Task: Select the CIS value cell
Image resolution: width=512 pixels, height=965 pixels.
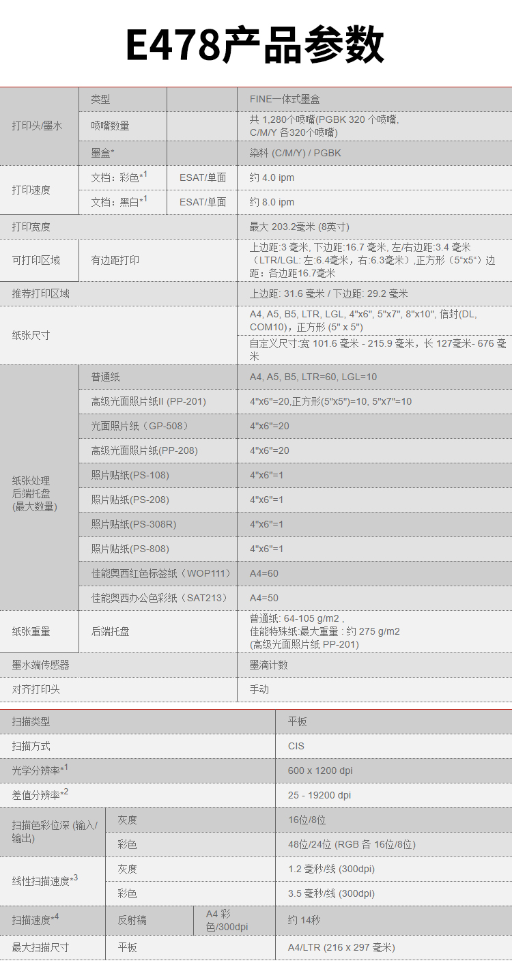Action: click(x=394, y=746)
